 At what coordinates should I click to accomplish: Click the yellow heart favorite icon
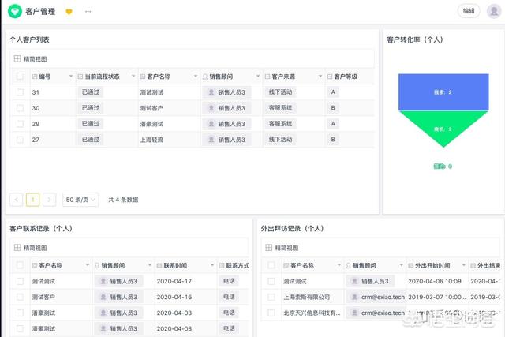tap(69, 12)
